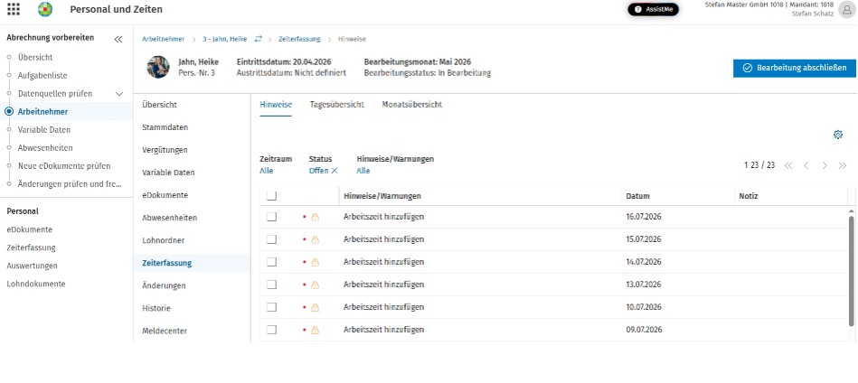Viewport: 858px width, 383px height.
Task: Go to next page pagination arrow
Action: [824, 165]
